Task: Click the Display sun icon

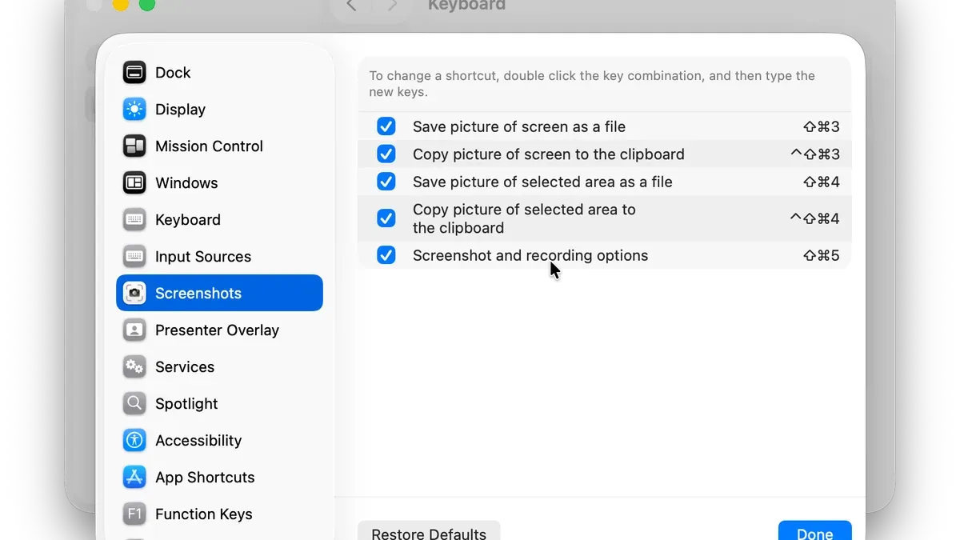Action: (x=134, y=110)
